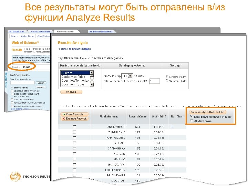This screenshot has width=248, height=186.
Task: Tick the Cell Biology checkbox
Action: pyautogui.click(x=12, y=99)
